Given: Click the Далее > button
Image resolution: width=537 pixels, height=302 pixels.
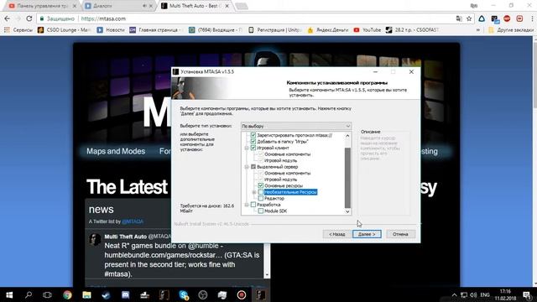Looking at the screenshot, I should [x=367, y=234].
